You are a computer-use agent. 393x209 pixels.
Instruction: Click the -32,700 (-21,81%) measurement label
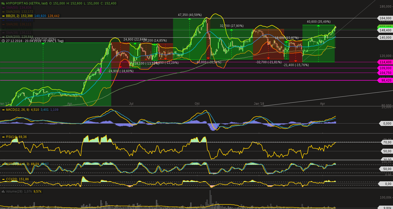269,62
